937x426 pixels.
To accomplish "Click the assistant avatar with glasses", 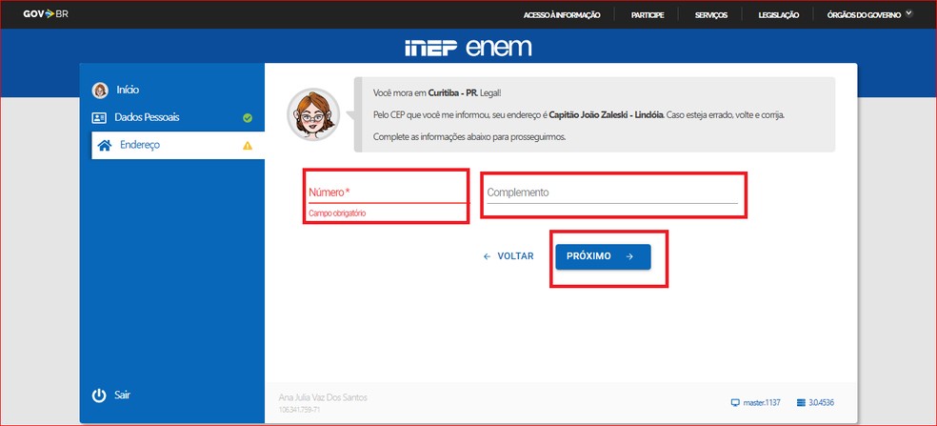I will 313,114.
